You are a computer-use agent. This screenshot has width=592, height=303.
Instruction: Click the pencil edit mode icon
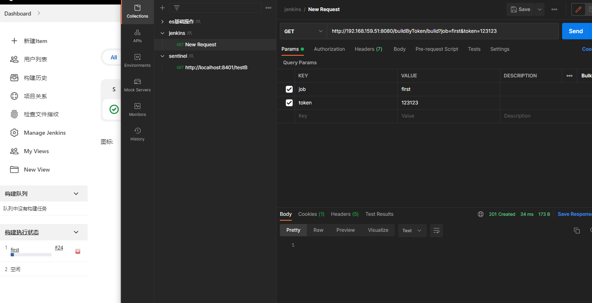pyautogui.click(x=578, y=9)
